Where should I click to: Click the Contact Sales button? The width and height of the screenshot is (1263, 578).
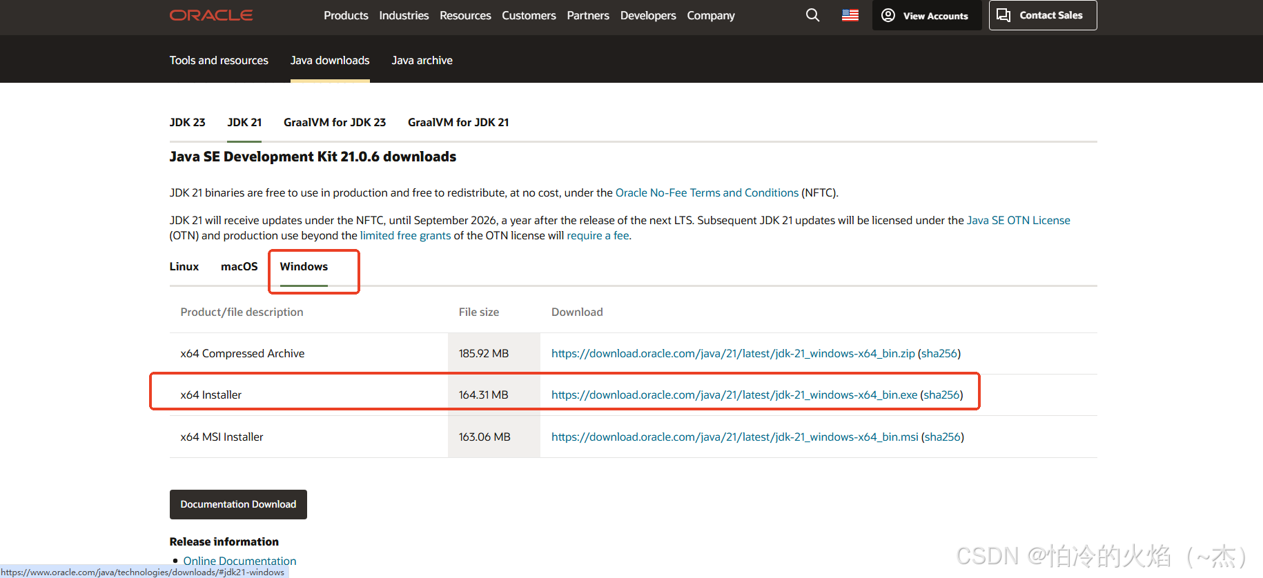1043,15
